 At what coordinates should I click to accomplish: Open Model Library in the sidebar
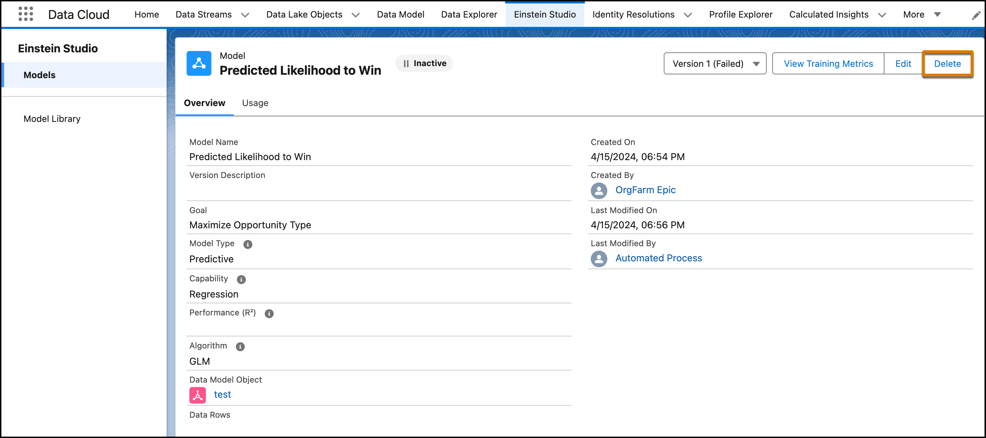coord(52,119)
